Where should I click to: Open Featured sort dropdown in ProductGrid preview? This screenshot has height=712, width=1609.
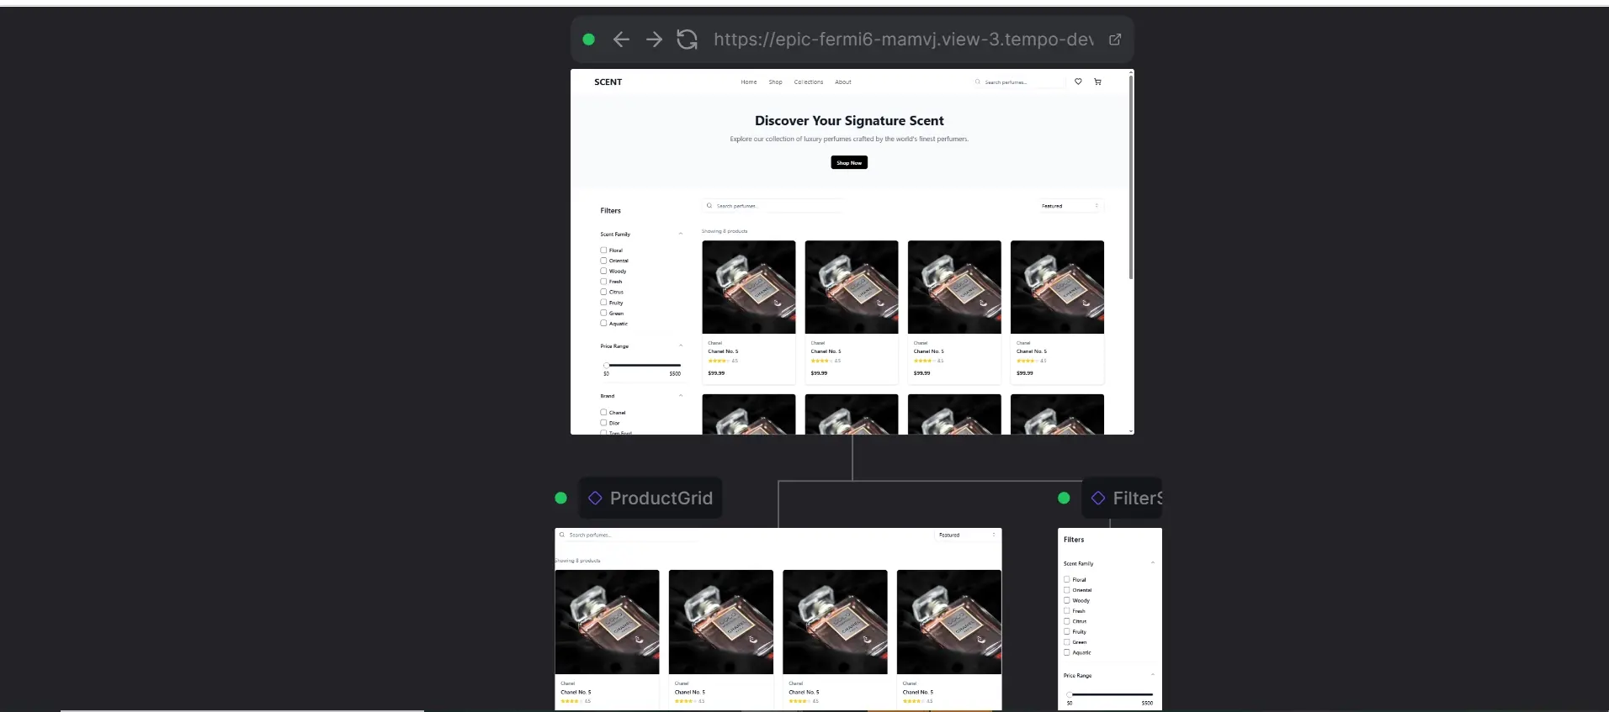tap(968, 535)
